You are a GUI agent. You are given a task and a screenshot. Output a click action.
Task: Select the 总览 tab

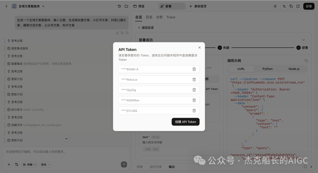click(x=138, y=17)
